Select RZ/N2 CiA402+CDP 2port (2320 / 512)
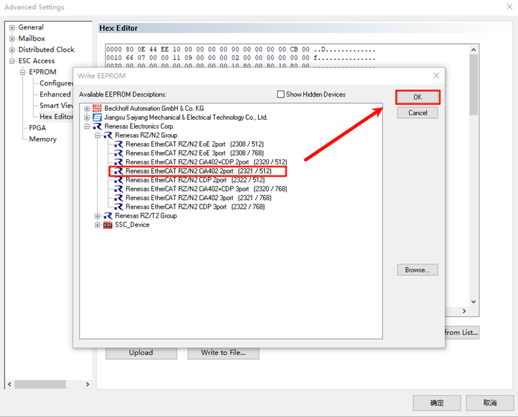 (x=206, y=162)
